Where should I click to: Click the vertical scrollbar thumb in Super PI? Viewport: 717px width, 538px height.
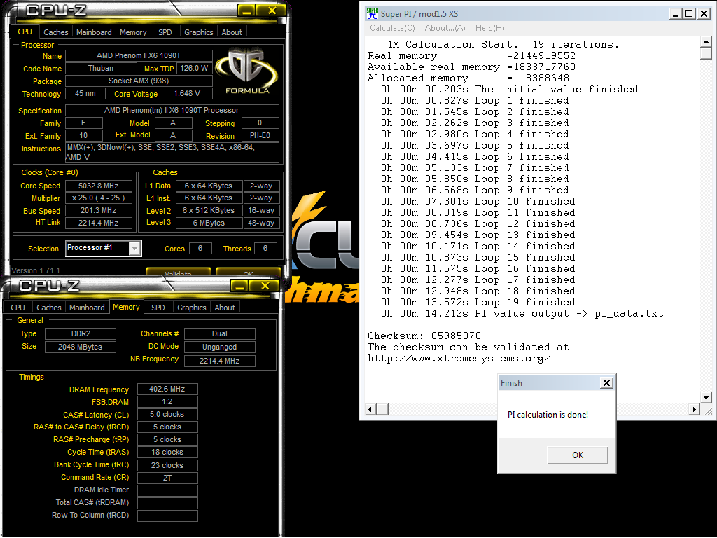[706, 53]
